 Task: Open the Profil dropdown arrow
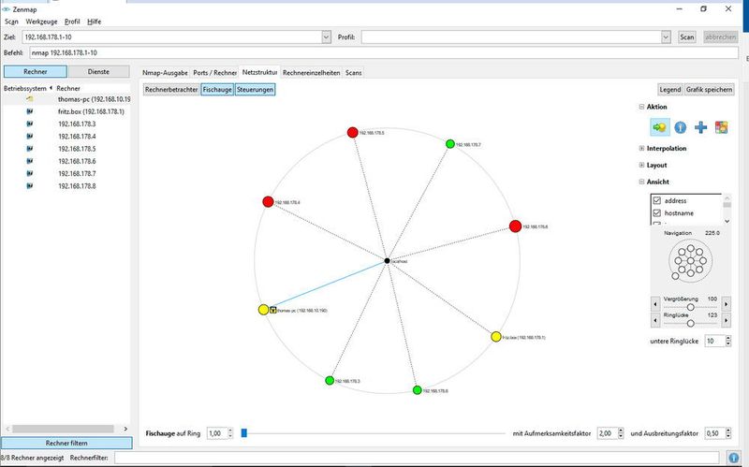pyautogui.click(x=666, y=36)
